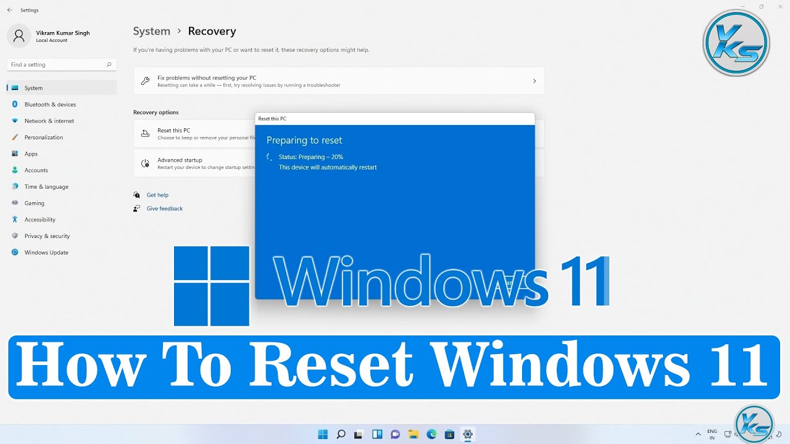Open the Give feedback link
Image resolution: width=790 pixels, height=444 pixels.
tap(165, 208)
